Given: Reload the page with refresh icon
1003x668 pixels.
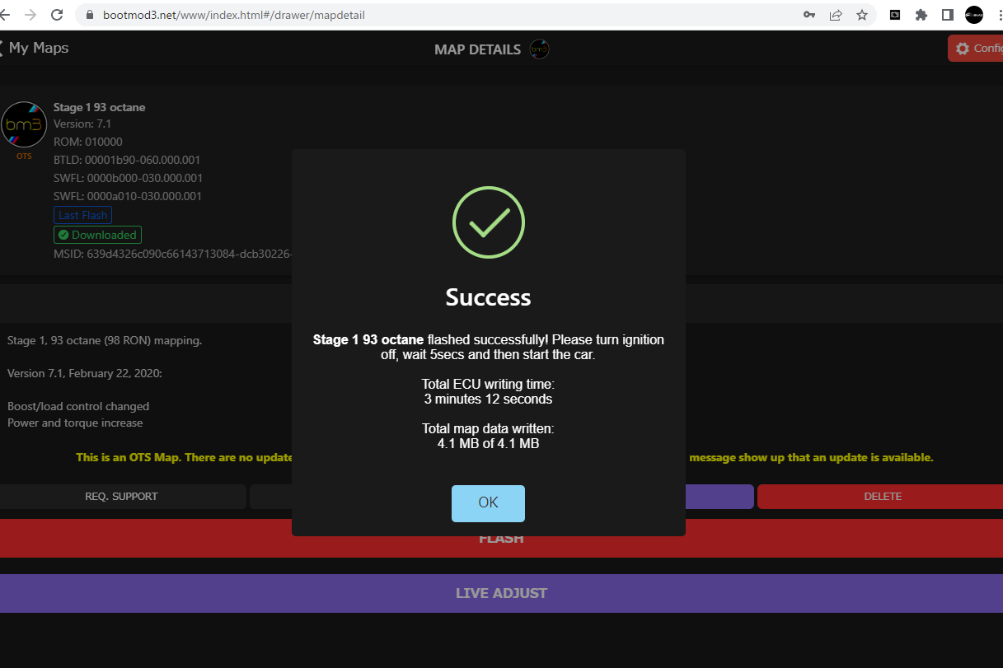Looking at the screenshot, I should tap(57, 15).
